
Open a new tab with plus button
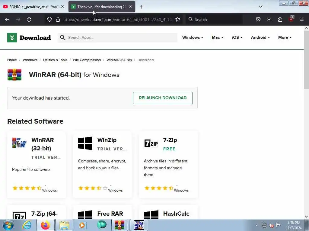pyautogui.click(x=142, y=7)
